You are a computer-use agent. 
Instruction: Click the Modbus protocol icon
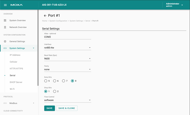5,103
